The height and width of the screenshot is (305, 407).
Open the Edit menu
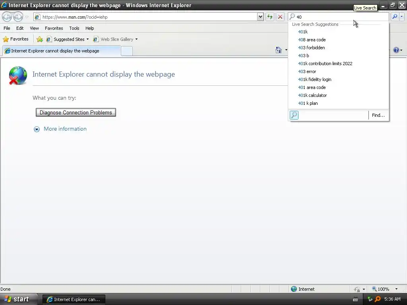(20, 28)
